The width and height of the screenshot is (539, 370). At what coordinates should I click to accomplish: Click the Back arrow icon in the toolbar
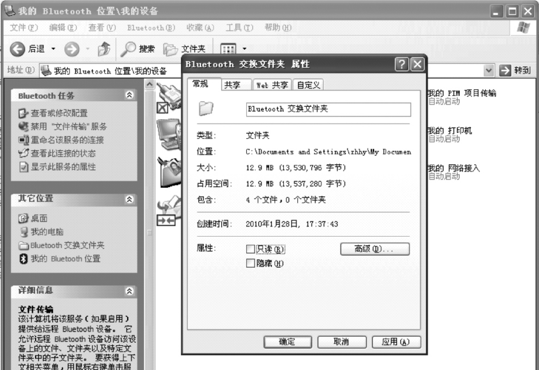coord(17,49)
